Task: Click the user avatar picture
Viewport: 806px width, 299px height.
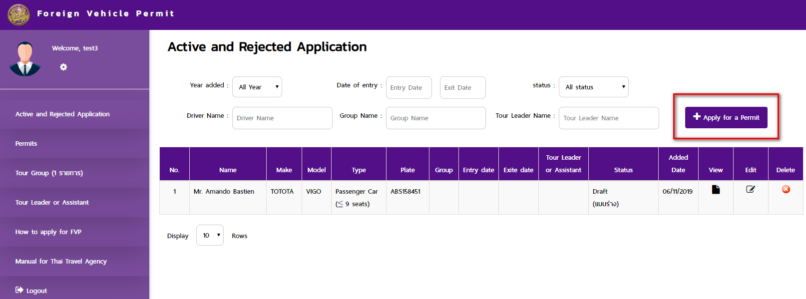Action: click(25, 59)
